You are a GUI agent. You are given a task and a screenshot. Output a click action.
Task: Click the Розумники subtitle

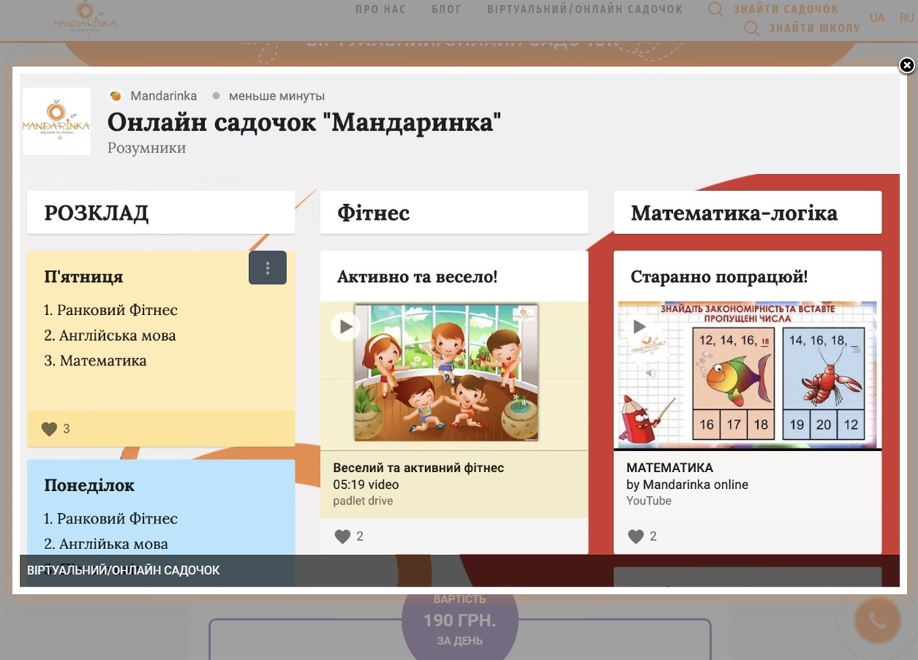click(x=146, y=148)
